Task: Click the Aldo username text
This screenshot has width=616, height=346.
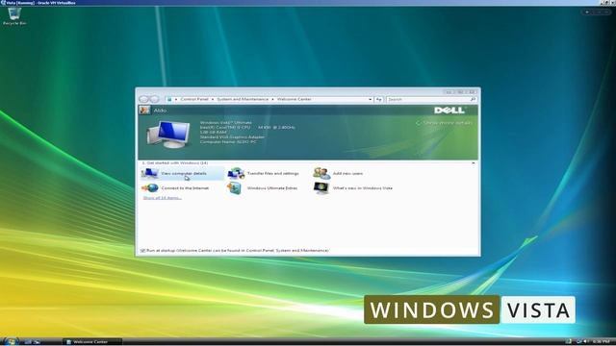Action: pos(160,111)
